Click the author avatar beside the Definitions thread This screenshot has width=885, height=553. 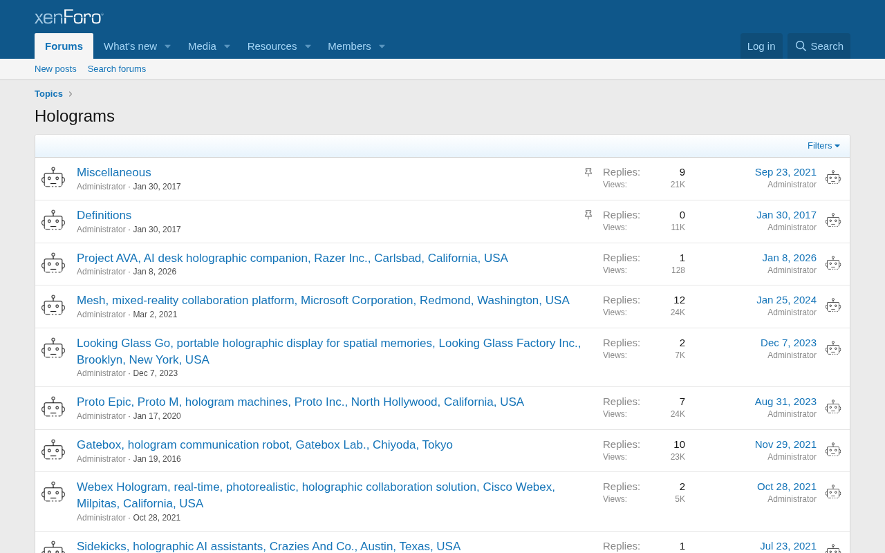pos(53,221)
